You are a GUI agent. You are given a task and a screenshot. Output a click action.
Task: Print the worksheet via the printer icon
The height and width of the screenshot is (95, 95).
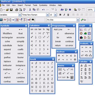[17, 10]
